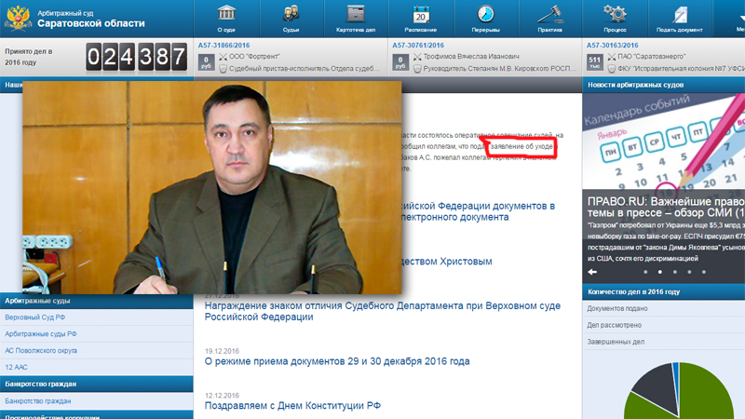Click the 'Перерывы' clock icon
This screenshot has width=745, height=419.
click(485, 14)
